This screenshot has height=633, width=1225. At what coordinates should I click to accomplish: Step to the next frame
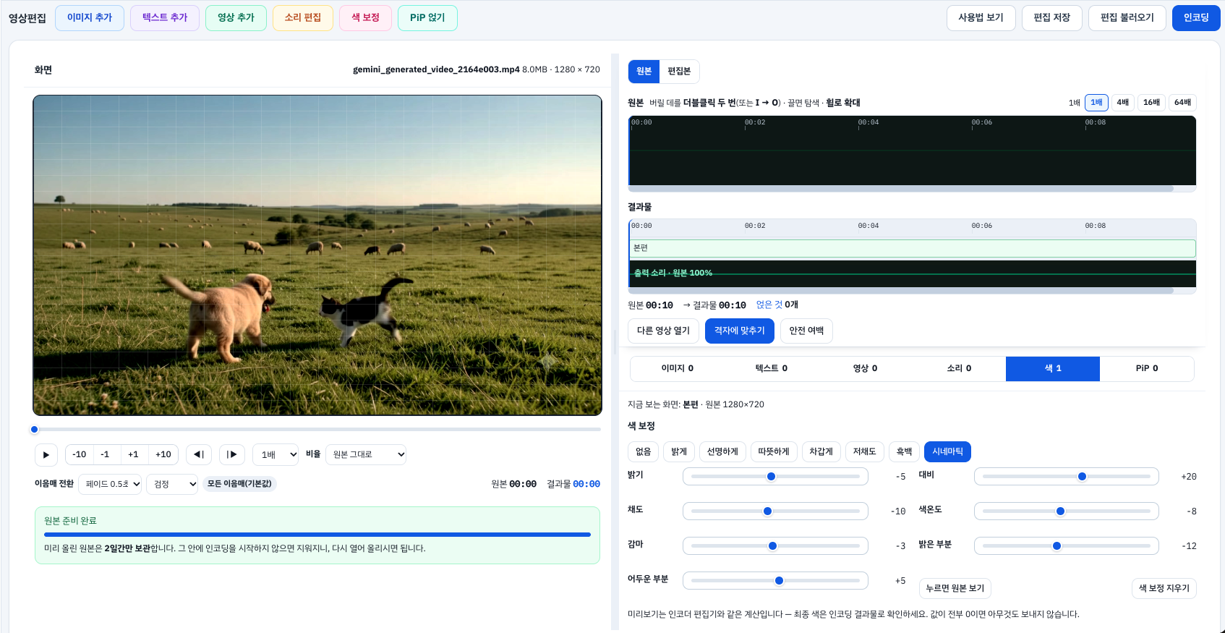[x=232, y=454]
